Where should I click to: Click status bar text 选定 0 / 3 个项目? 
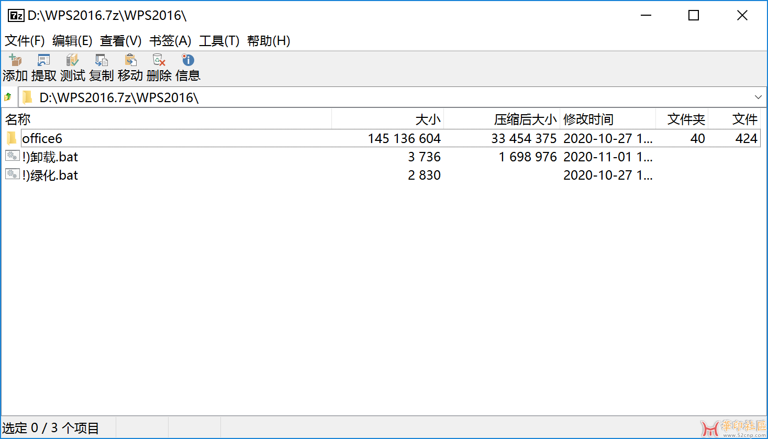click(x=51, y=428)
